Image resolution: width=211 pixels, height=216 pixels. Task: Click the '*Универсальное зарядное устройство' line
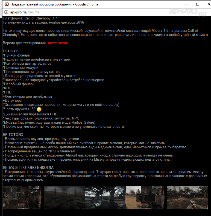54,80
